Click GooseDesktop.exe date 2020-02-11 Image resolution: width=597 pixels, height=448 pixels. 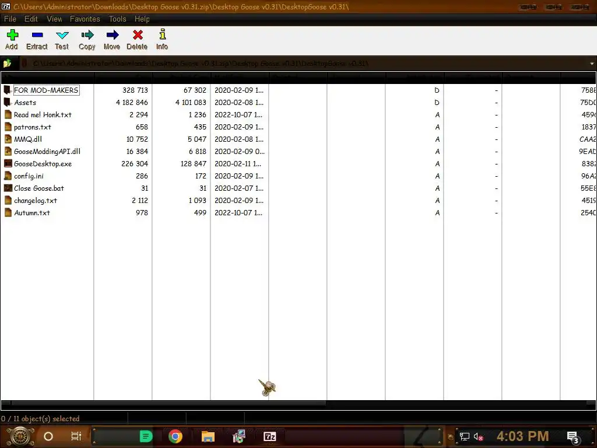[x=238, y=163]
